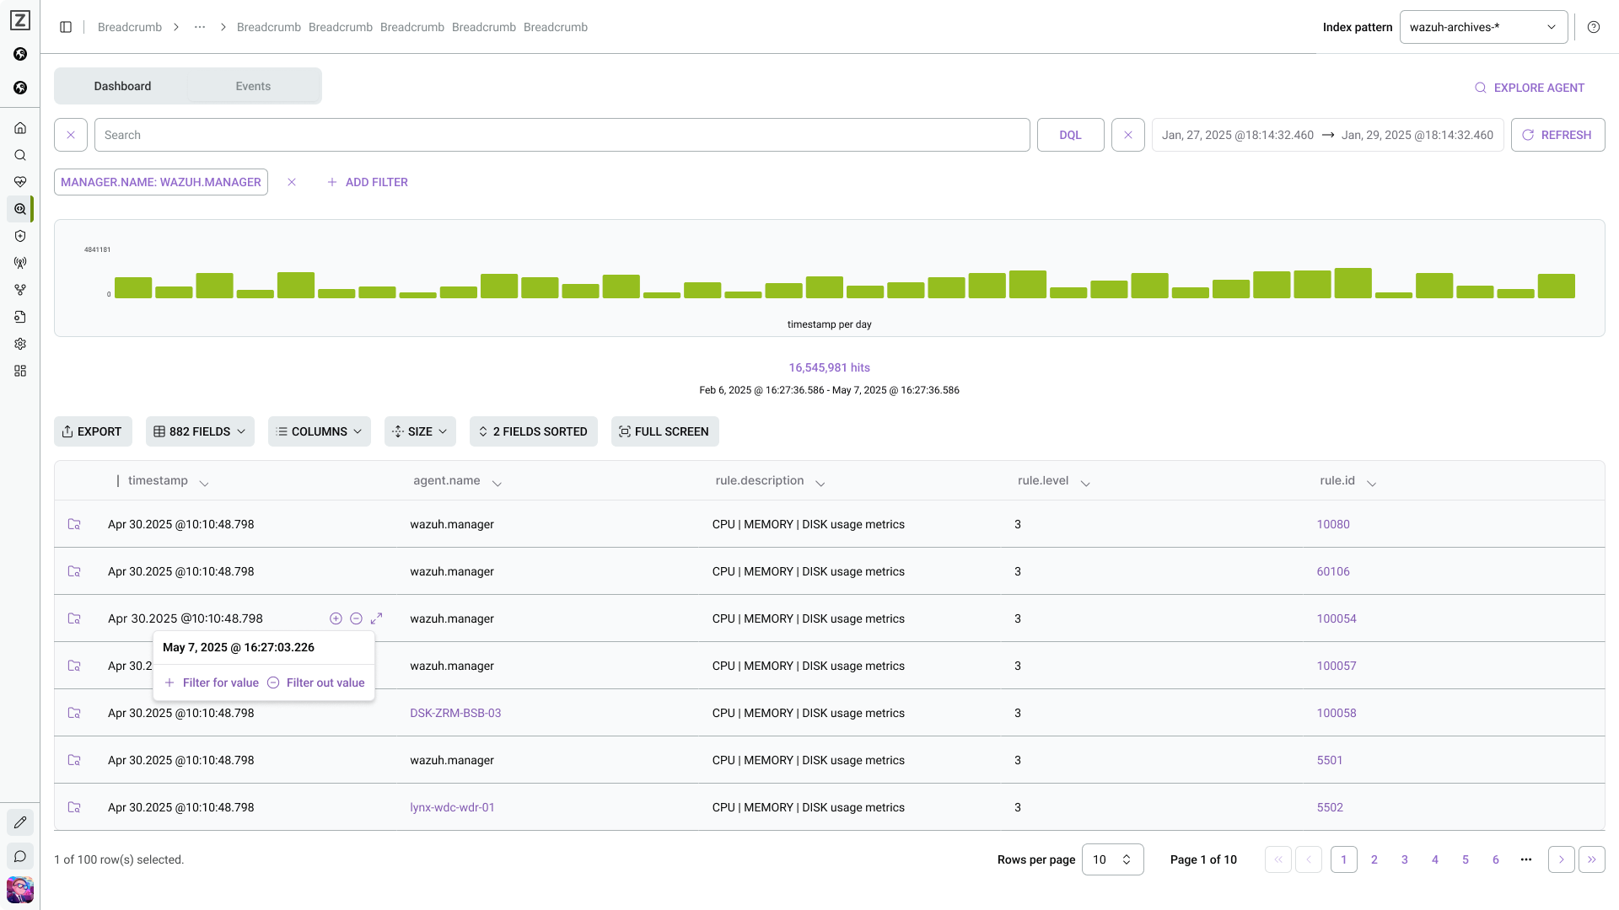Toggle the sidebar panel icon beside breadcrumbs
The height and width of the screenshot is (910, 1619).
[66, 27]
